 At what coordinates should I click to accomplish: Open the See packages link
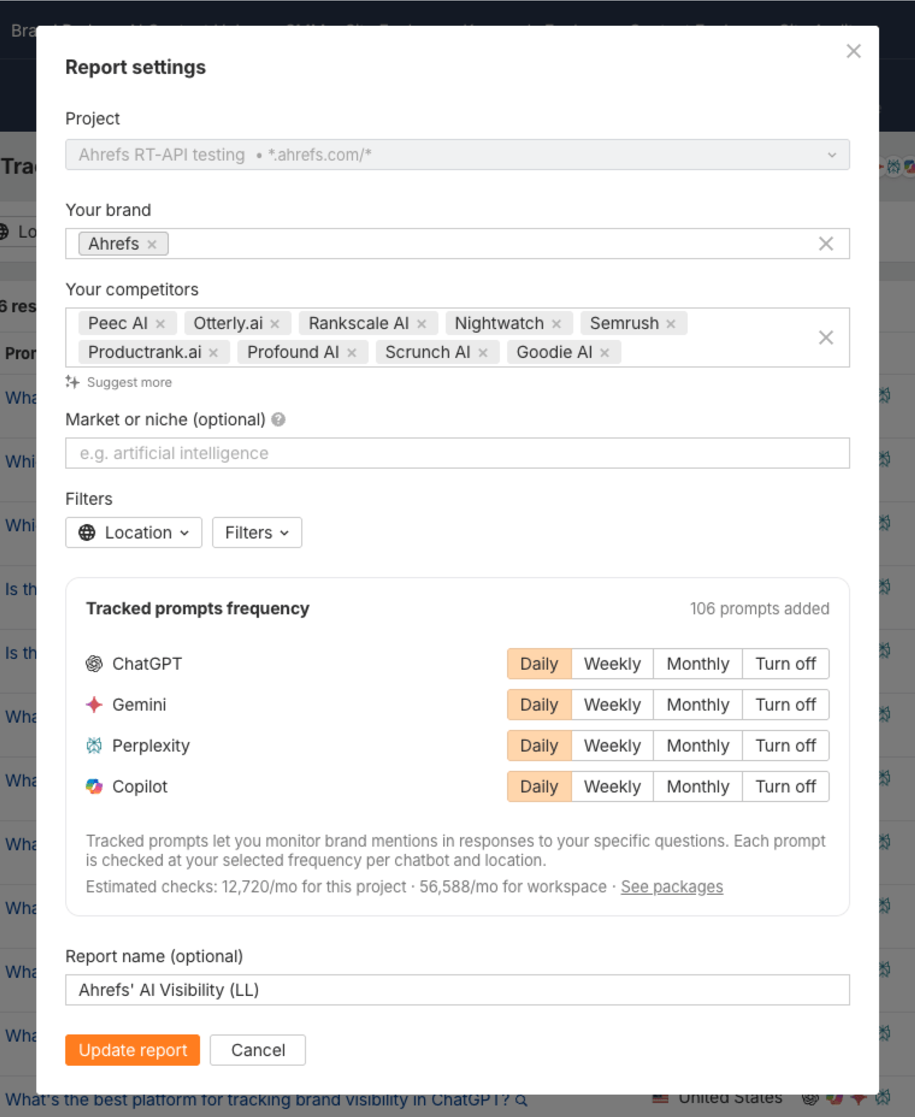[x=672, y=886]
